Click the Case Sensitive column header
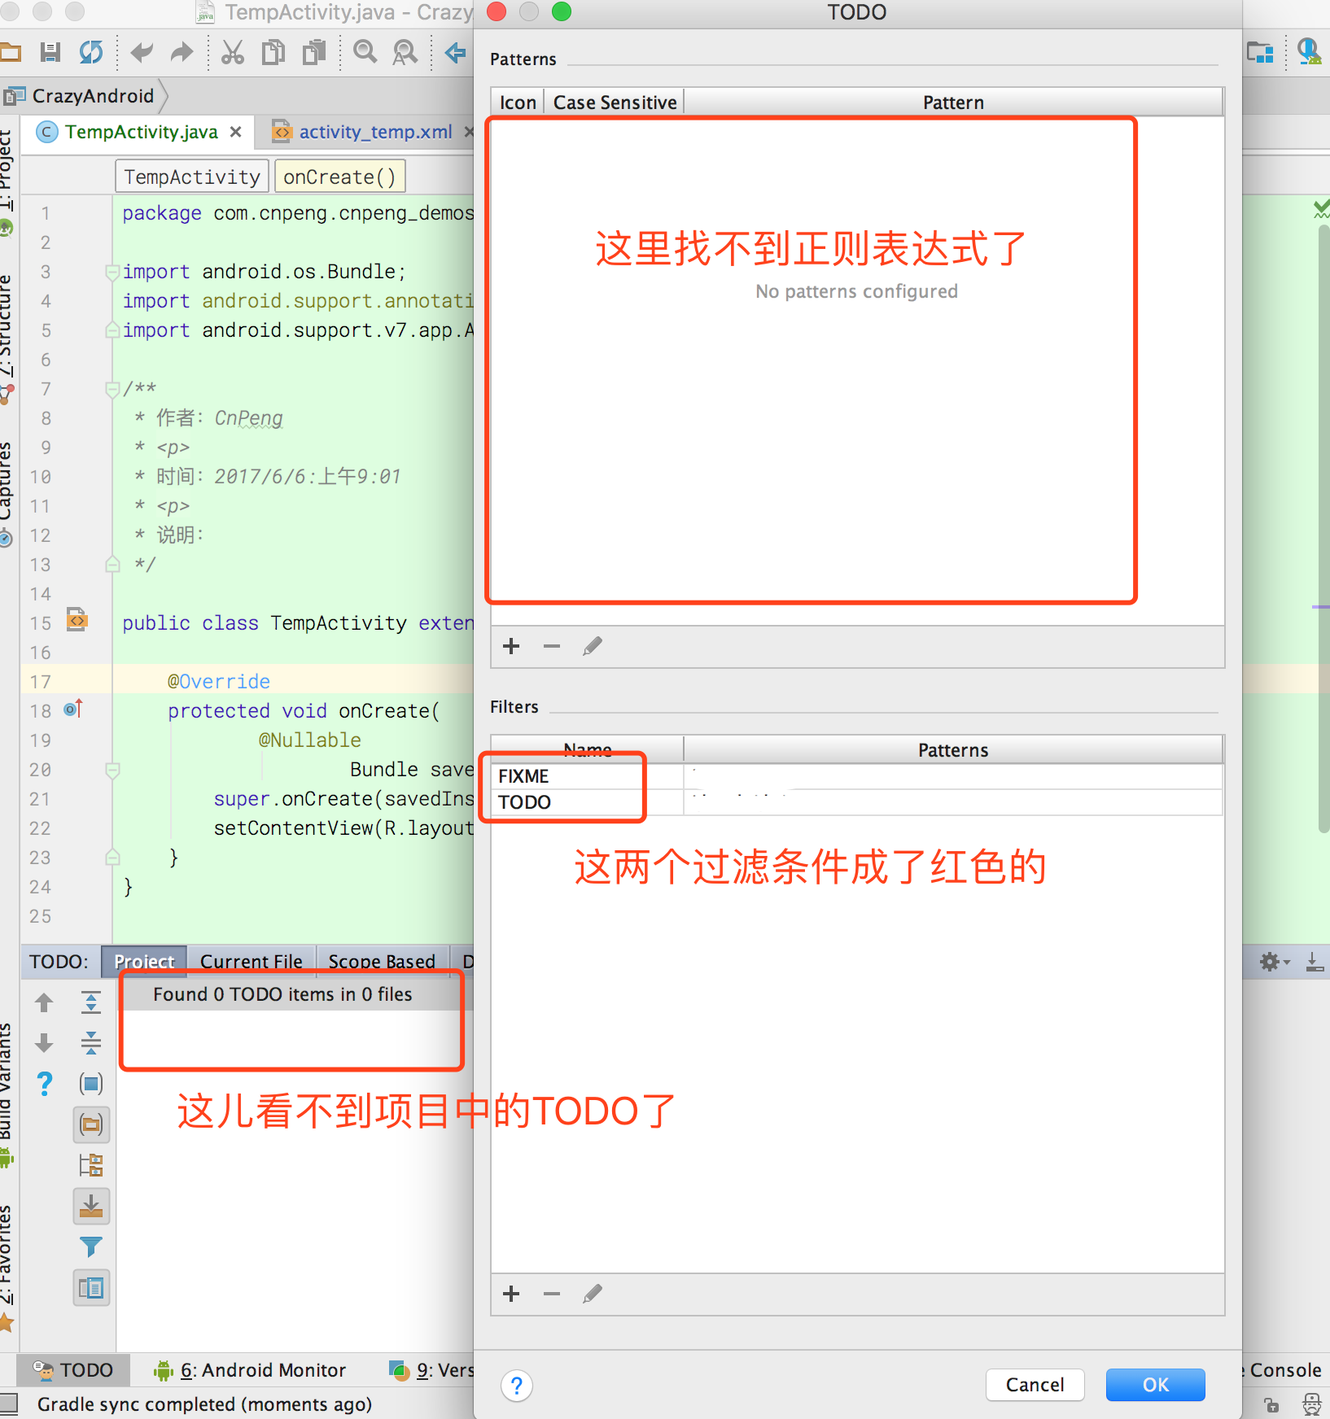Image resolution: width=1330 pixels, height=1419 pixels. [615, 103]
